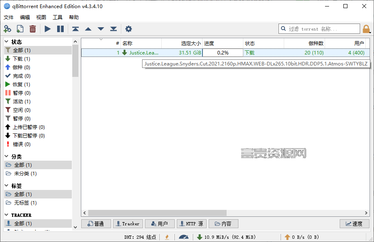Click the add torrent link icon
Screen dimensions: 374x242
point(7,29)
